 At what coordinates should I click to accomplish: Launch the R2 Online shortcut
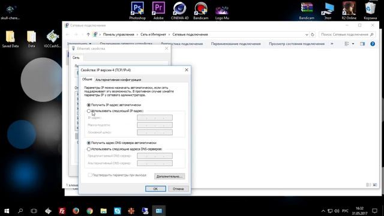coord(349,10)
